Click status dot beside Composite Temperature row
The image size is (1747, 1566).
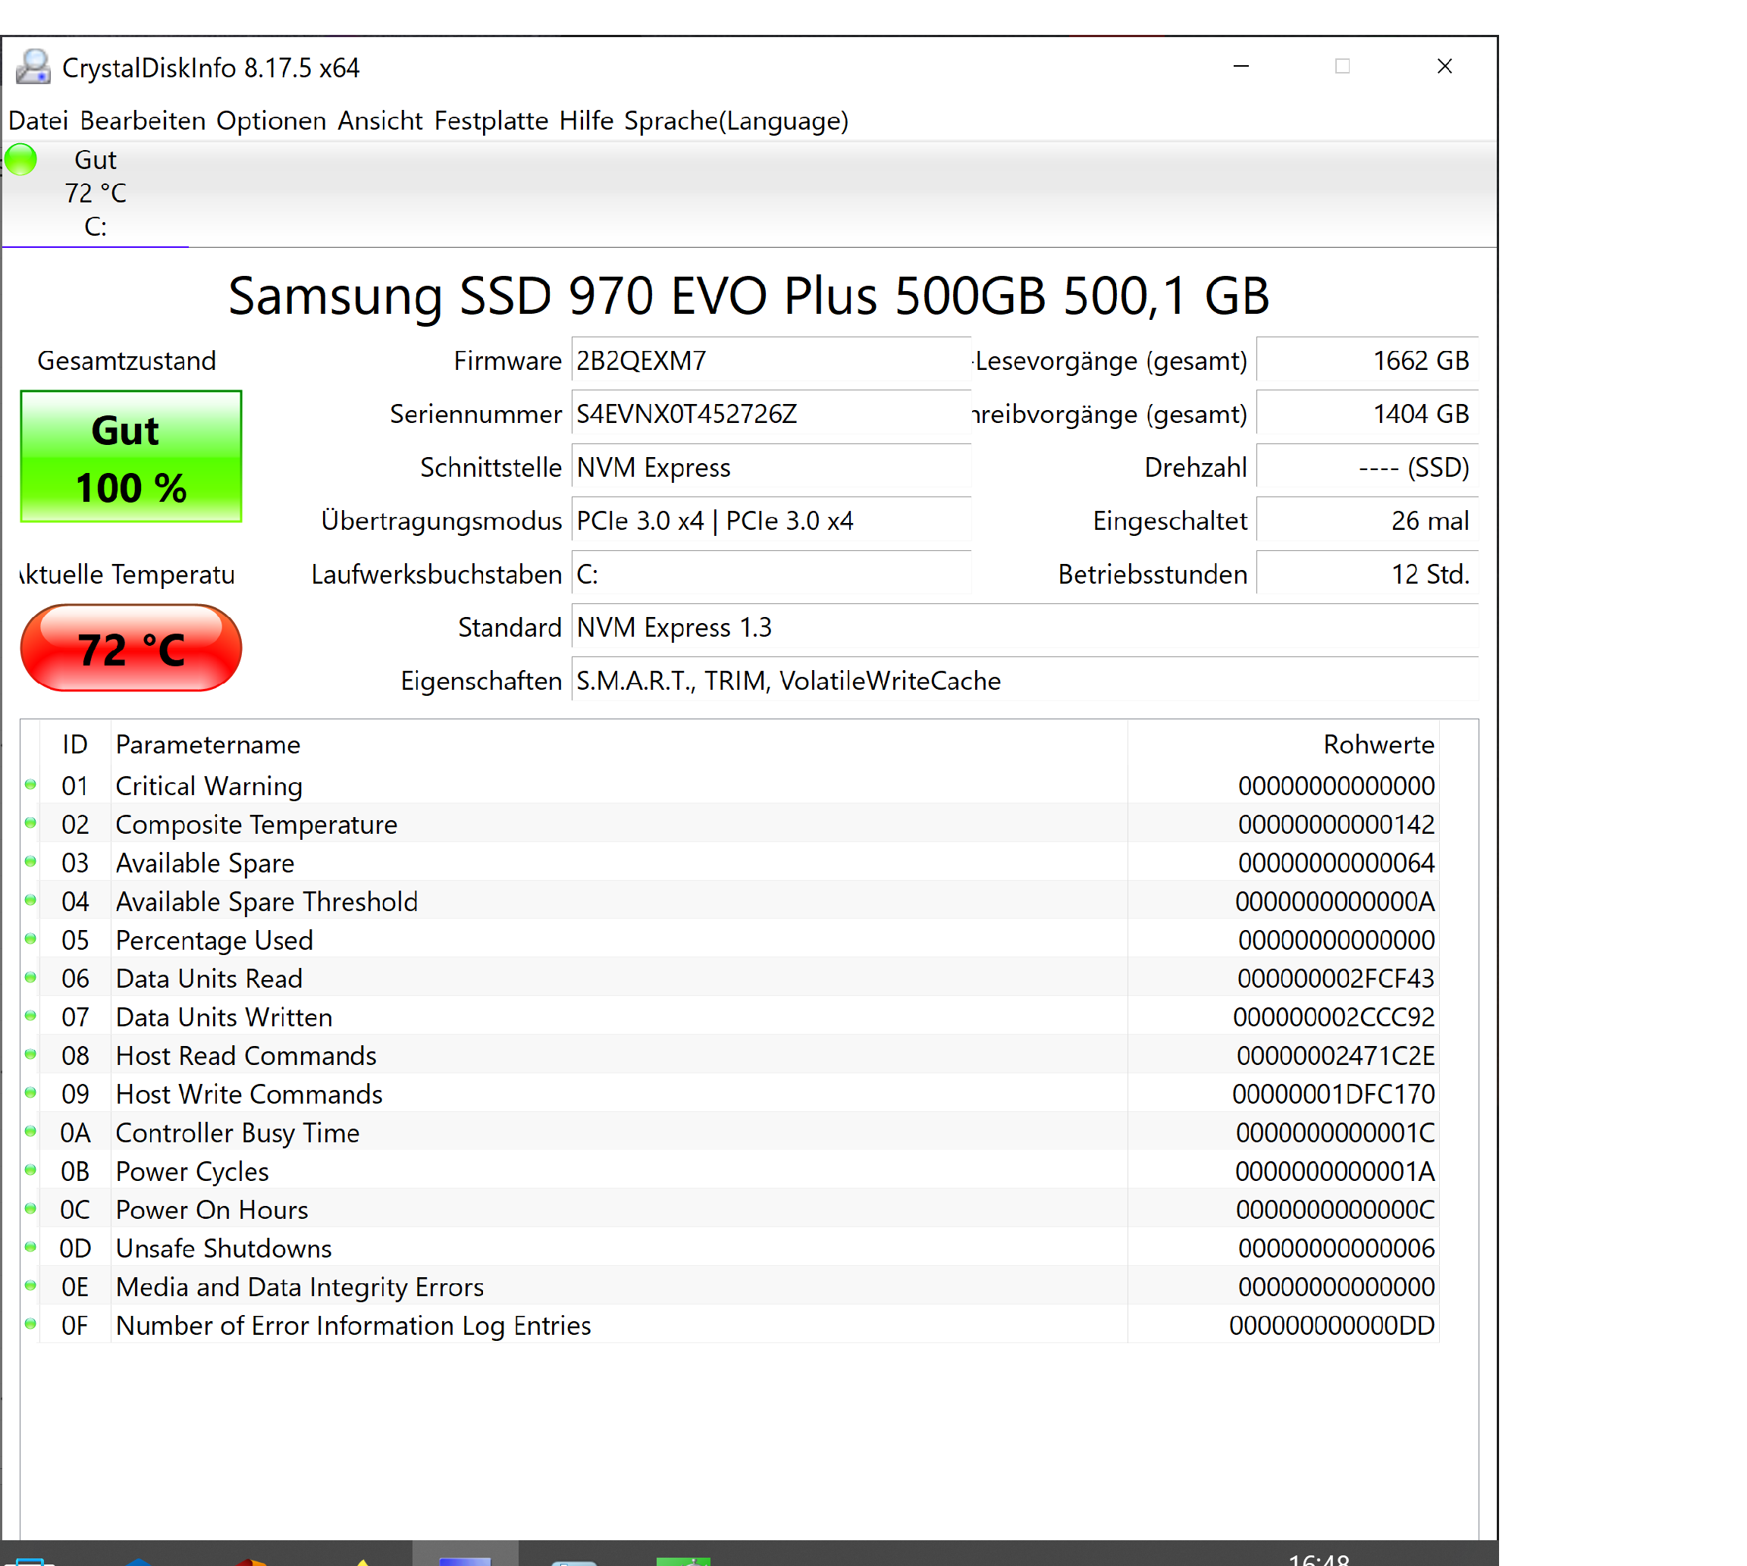[30, 823]
